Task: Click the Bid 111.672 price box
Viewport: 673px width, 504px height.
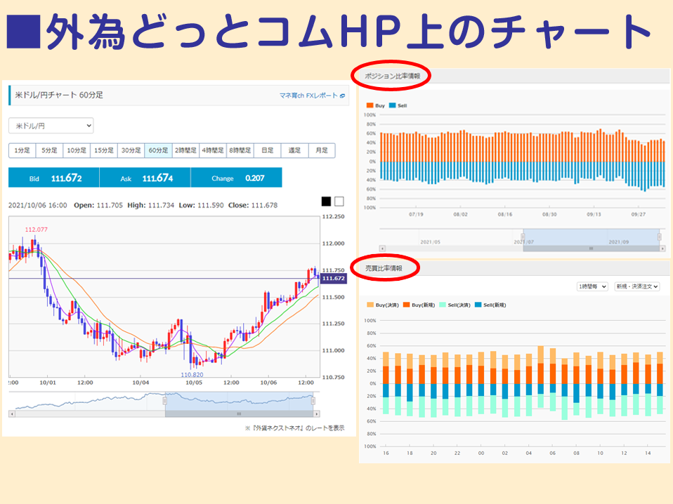Action: tap(54, 178)
